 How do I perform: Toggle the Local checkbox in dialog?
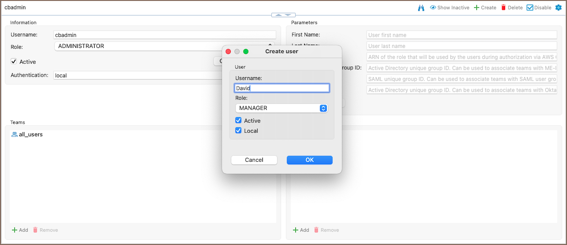(238, 131)
